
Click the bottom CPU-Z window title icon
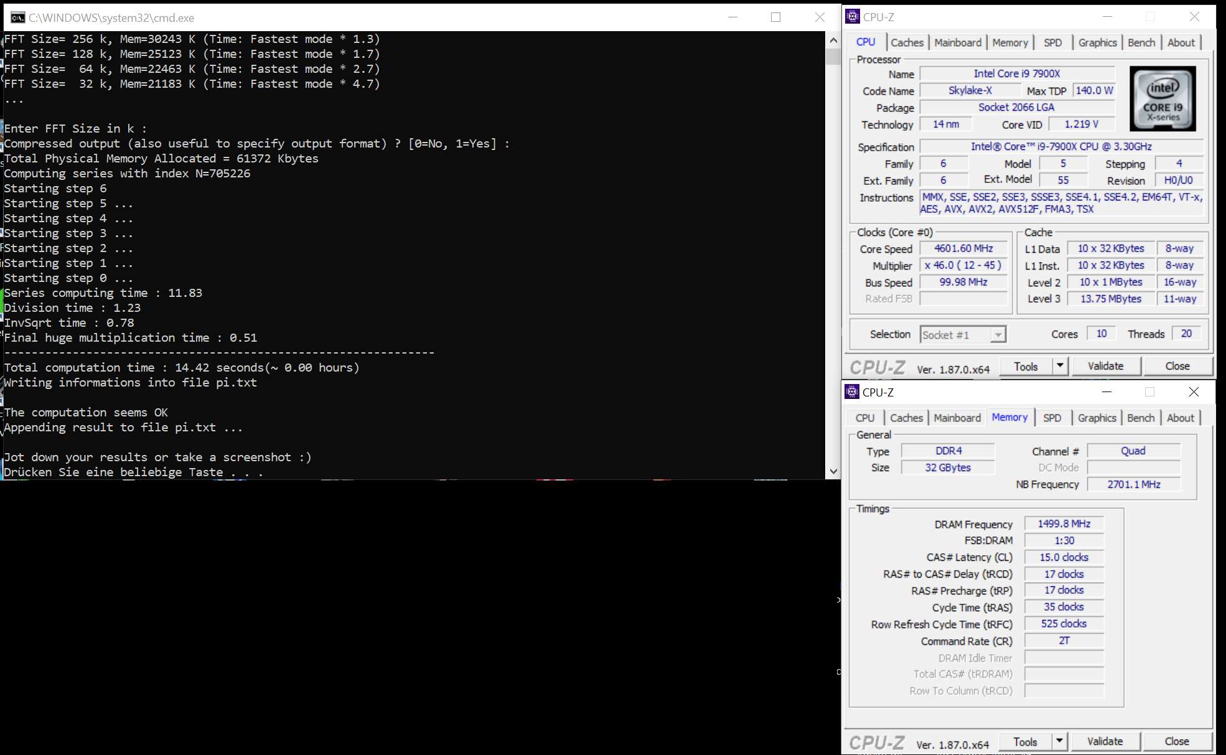pos(852,392)
